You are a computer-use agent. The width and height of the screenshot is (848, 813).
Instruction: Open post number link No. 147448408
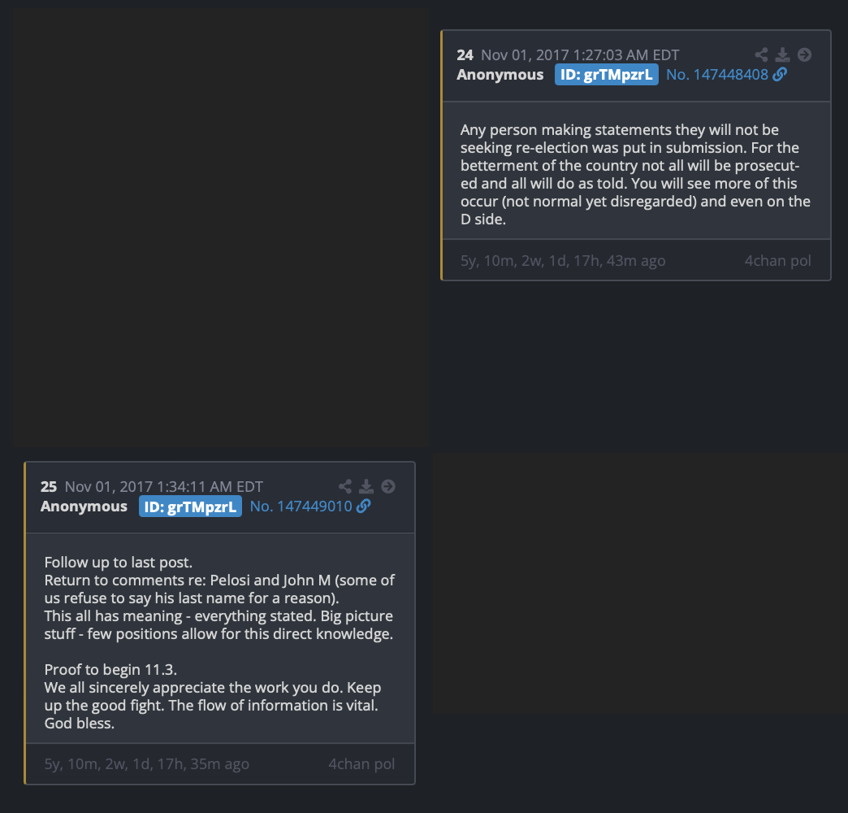(x=717, y=75)
